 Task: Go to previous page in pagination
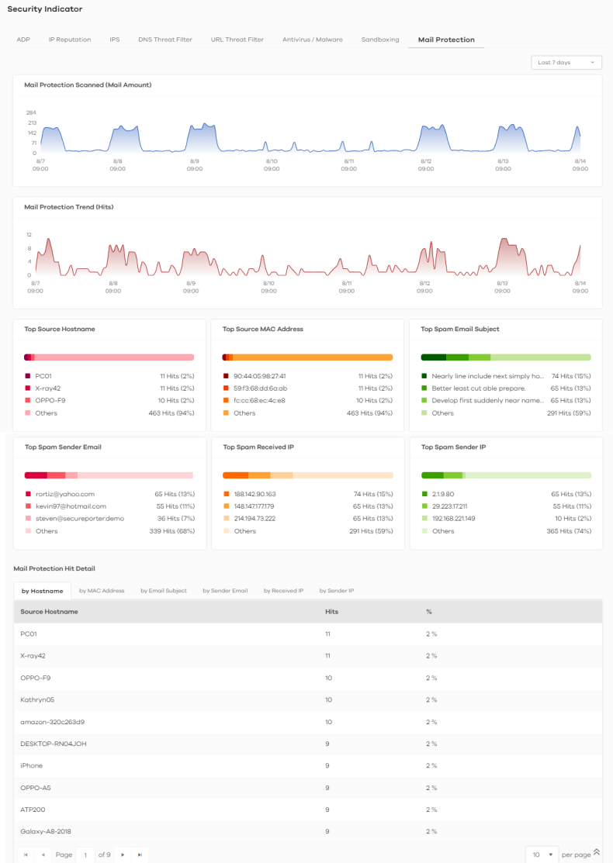click(x=43, y=854)
